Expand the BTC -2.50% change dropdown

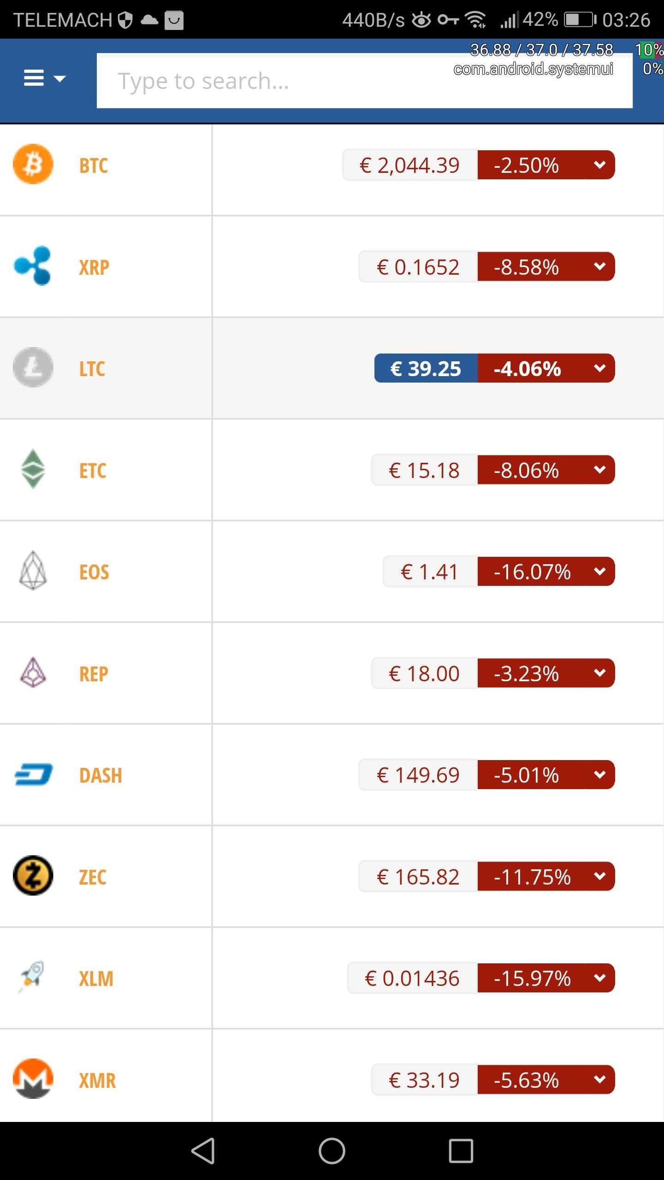[599, 165]
